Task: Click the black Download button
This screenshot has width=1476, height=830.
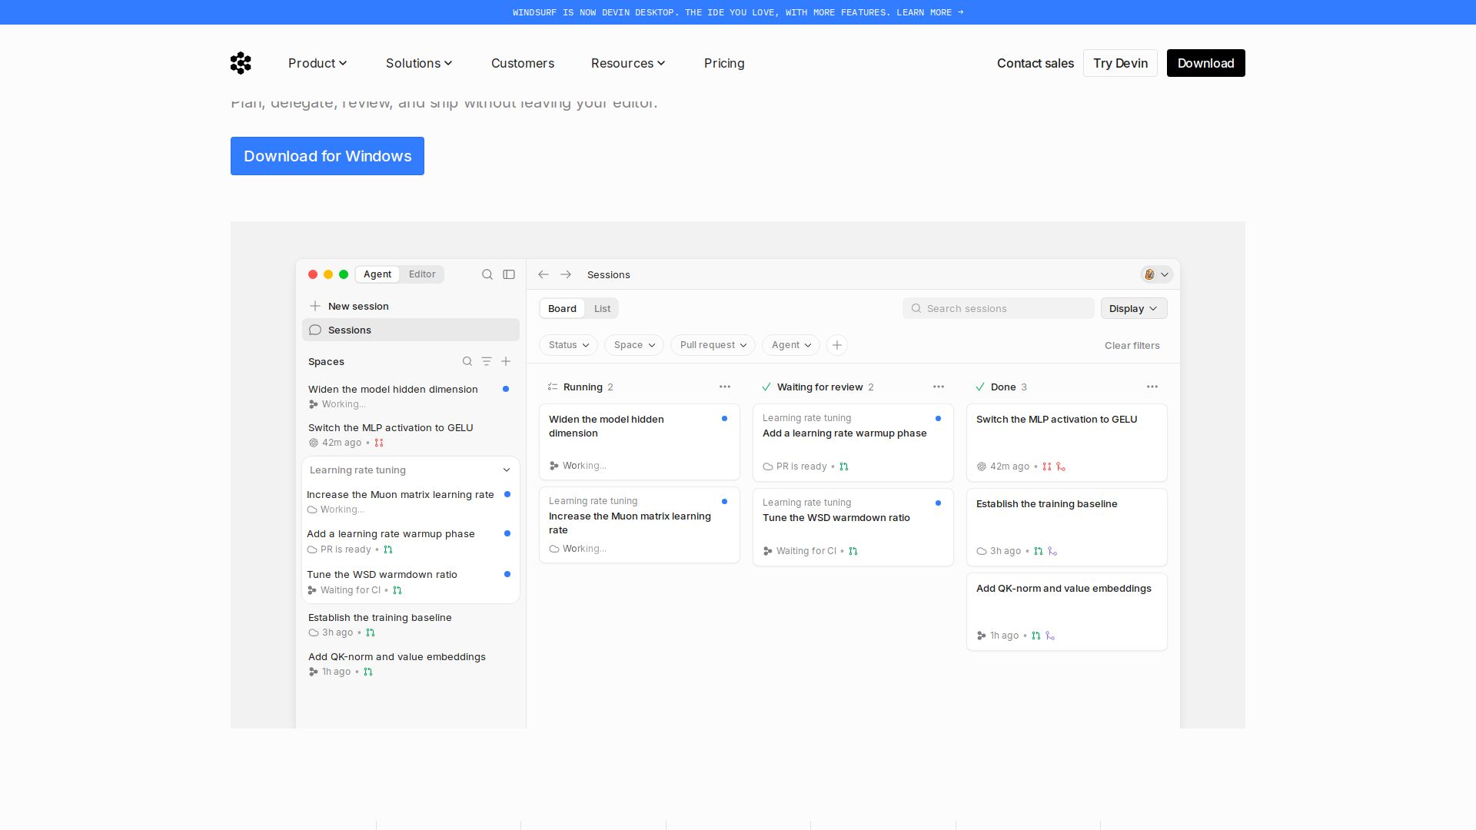Action: click(x=1205, y=63)
